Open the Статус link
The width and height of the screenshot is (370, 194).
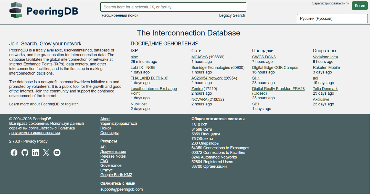106,170
